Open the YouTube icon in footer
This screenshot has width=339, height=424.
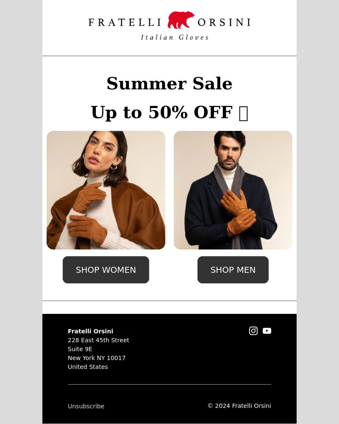[267, 331]
